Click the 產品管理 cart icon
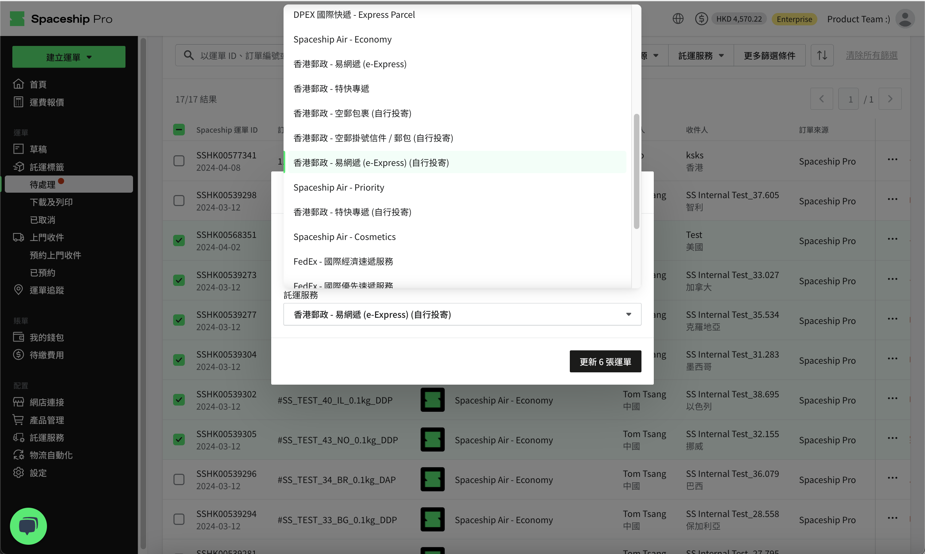The width and height of the screenshot is (925, 554). point(18,420)
